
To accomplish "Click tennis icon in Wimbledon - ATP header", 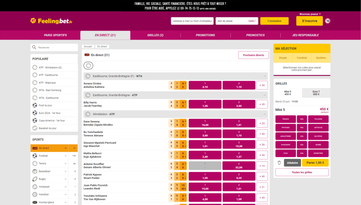I will pyautogui.click(x=88, y=114).
